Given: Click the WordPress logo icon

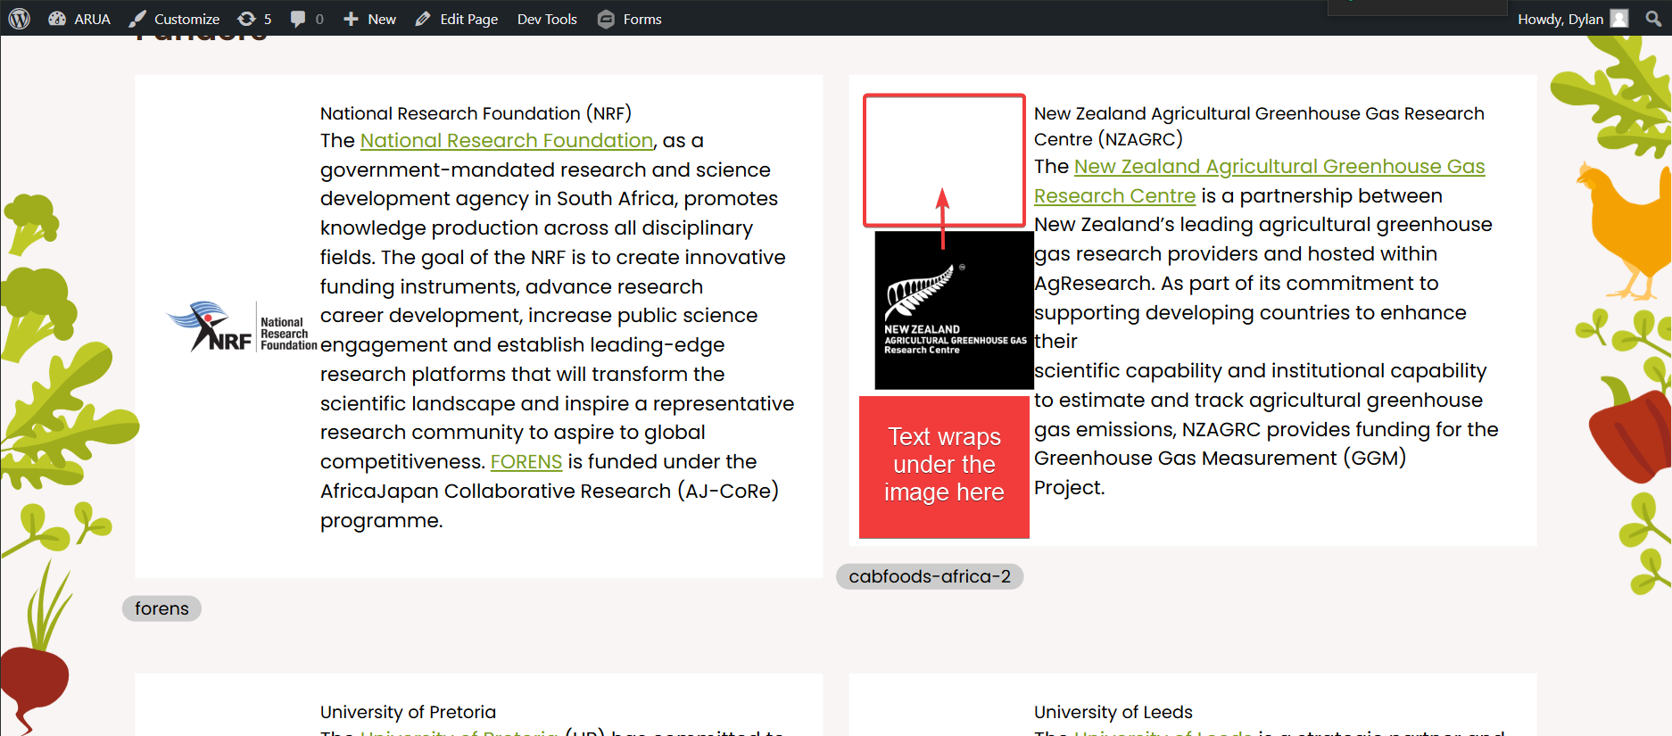Looking at the screenshot, I should [x=20, y=19].
